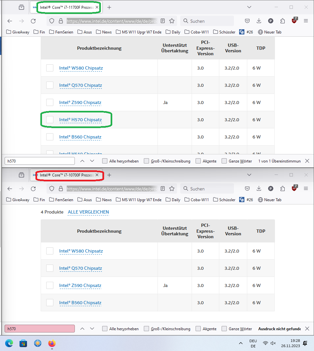This screenshot has height=351, width=314.
Task: Find next match in i7-11700F find bar
Action: click(x=92, y=161)
